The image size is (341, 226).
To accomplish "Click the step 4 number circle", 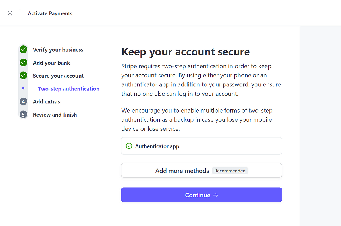I will [23, 101].
